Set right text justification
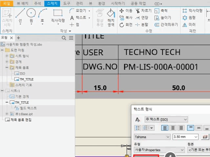210x157 pixels. click(181, 128)
